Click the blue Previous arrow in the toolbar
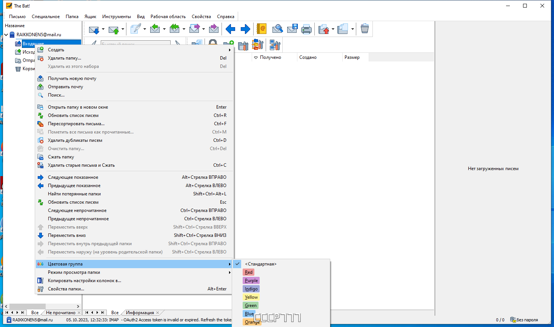Screen dimensions: 554x327 [230, 29]
